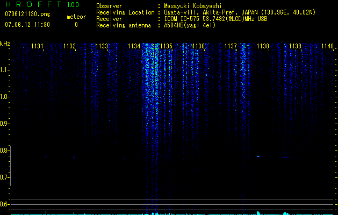The height and width of the screenshot is (215, 338).
Task: Click the meteor count value 0
Action: pyautogui.click(x=76, y=25)
